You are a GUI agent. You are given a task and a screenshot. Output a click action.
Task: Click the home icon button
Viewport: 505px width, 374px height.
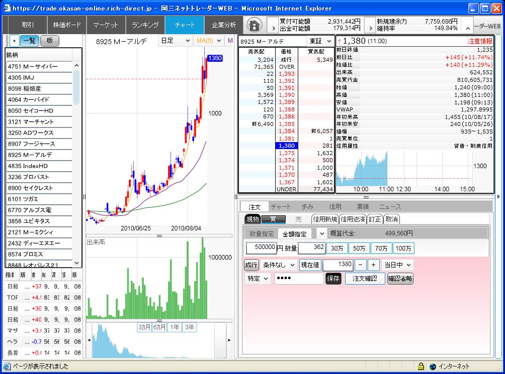coord(255,25)
